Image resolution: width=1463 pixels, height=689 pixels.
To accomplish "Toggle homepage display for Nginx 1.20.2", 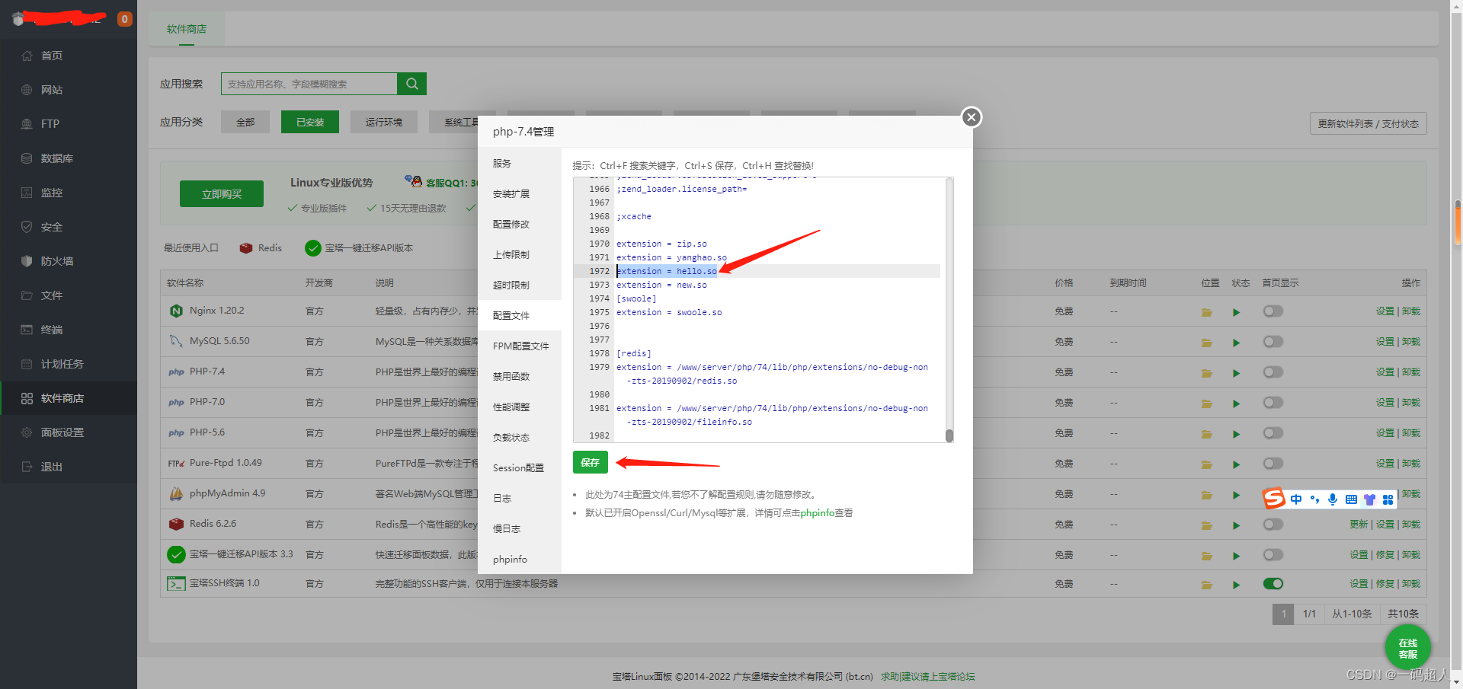I will [x=1273, y=311].
